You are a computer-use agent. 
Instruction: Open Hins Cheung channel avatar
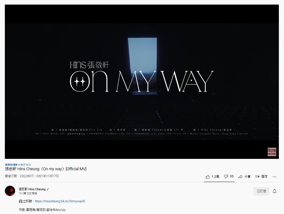[x=10, y=191]
